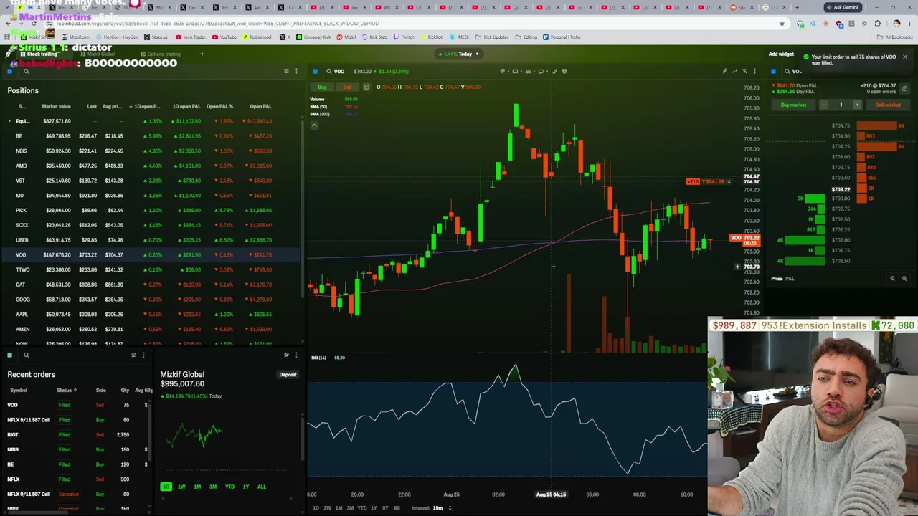Set portfolio chart range to YTD
Viewport: 918px width, 516px height.
229,487
